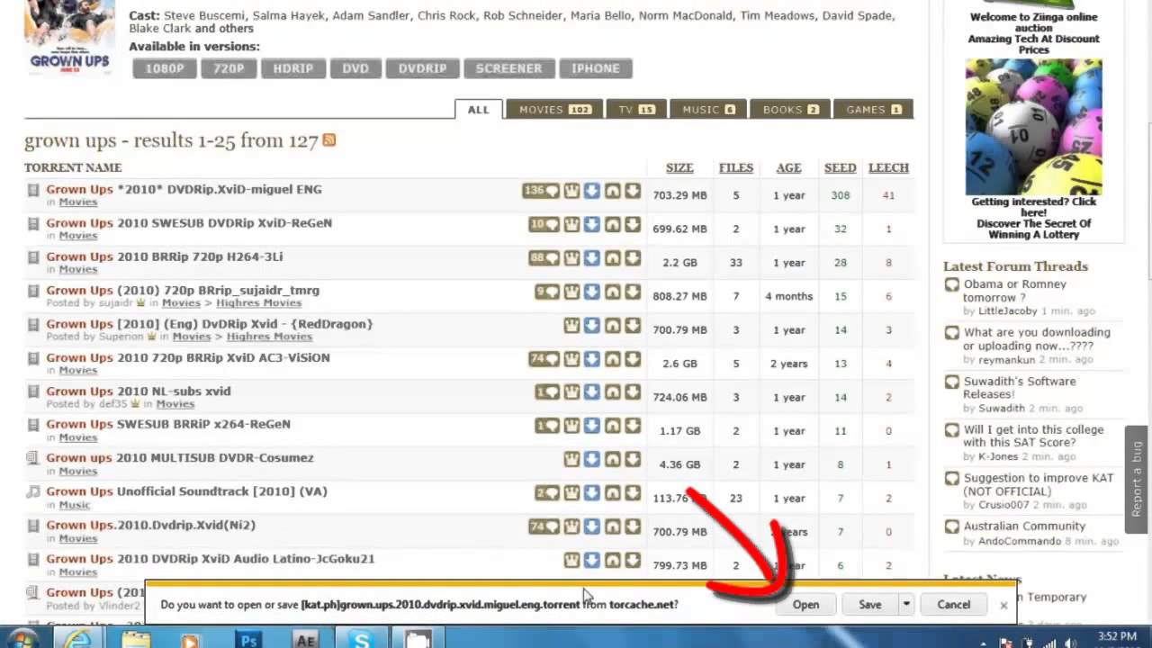The width and height of the screenshot is (1152, 648).
Task: Open magnet link for DvDRip Xvid - {RedDragon}
Action: [613, 325]
